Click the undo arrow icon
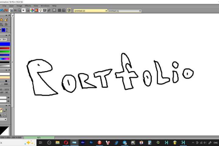The height and width of the screenshot is (146, 219). click(x=2, y=10)
